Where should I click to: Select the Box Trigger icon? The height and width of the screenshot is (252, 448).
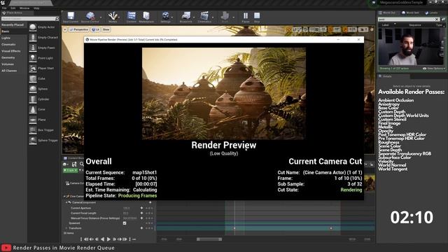[x=33, y=130]
